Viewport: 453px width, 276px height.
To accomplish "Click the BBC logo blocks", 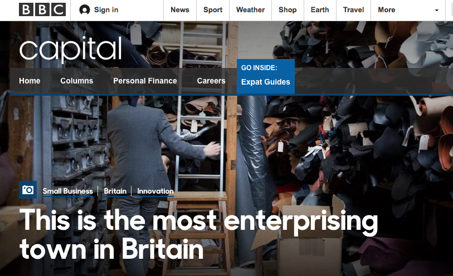I will [42, 10].
